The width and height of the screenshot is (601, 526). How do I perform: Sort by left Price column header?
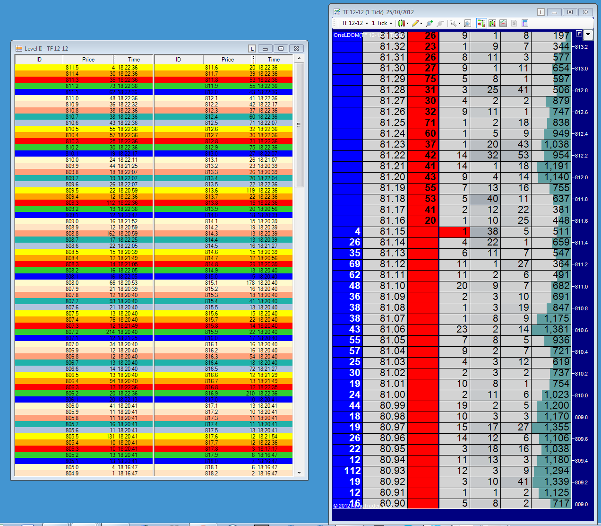tap(88, 60)
